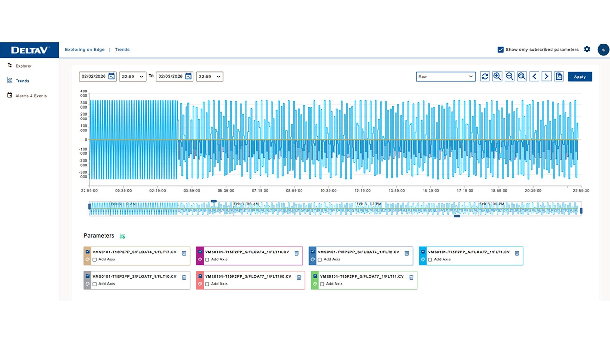Delete the FLOAT4_1/FLT17.CV parameter
The height and width of the screenshot is (343, 610).
184,253
